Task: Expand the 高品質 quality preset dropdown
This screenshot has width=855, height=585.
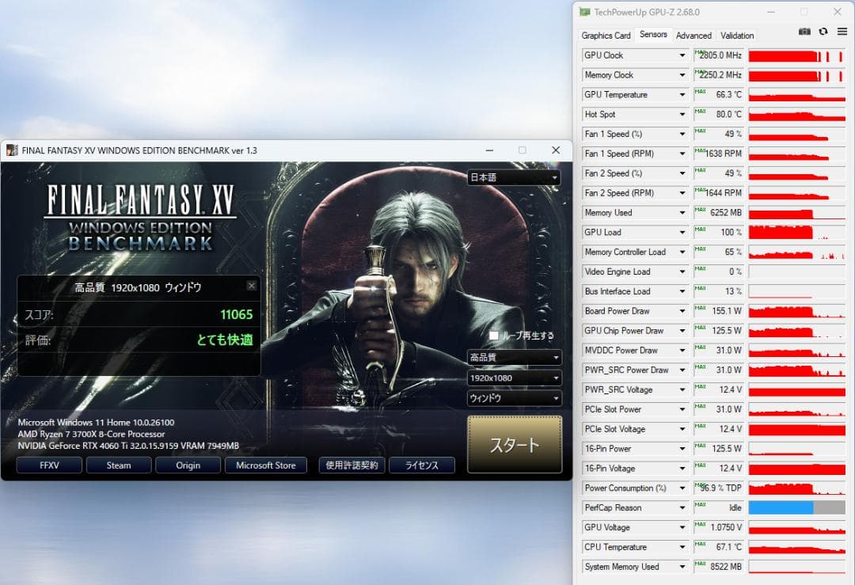Action: pos(513,357)
